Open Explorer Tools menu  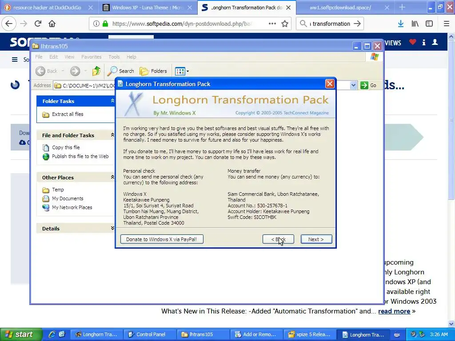[114, 57]
